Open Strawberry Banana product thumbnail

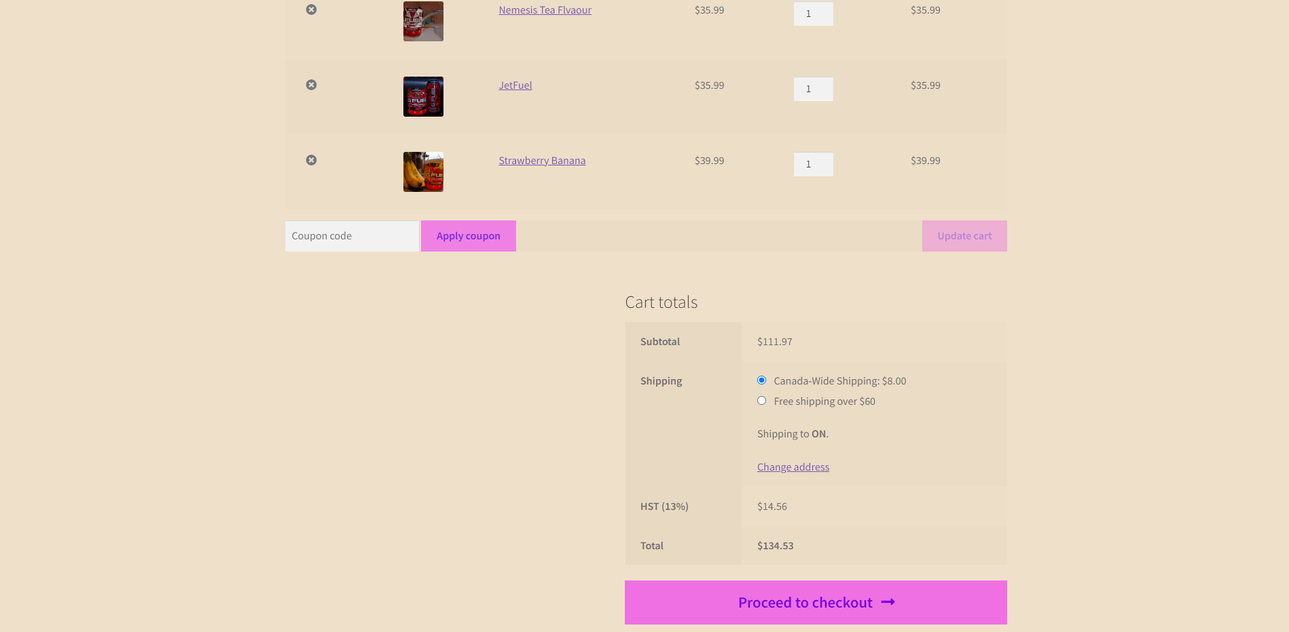click(x=423, y=172)
